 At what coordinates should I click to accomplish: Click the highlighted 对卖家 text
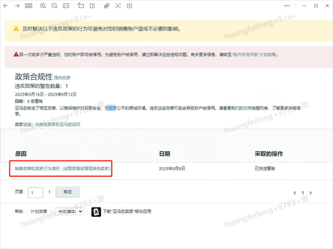[111, 108]
